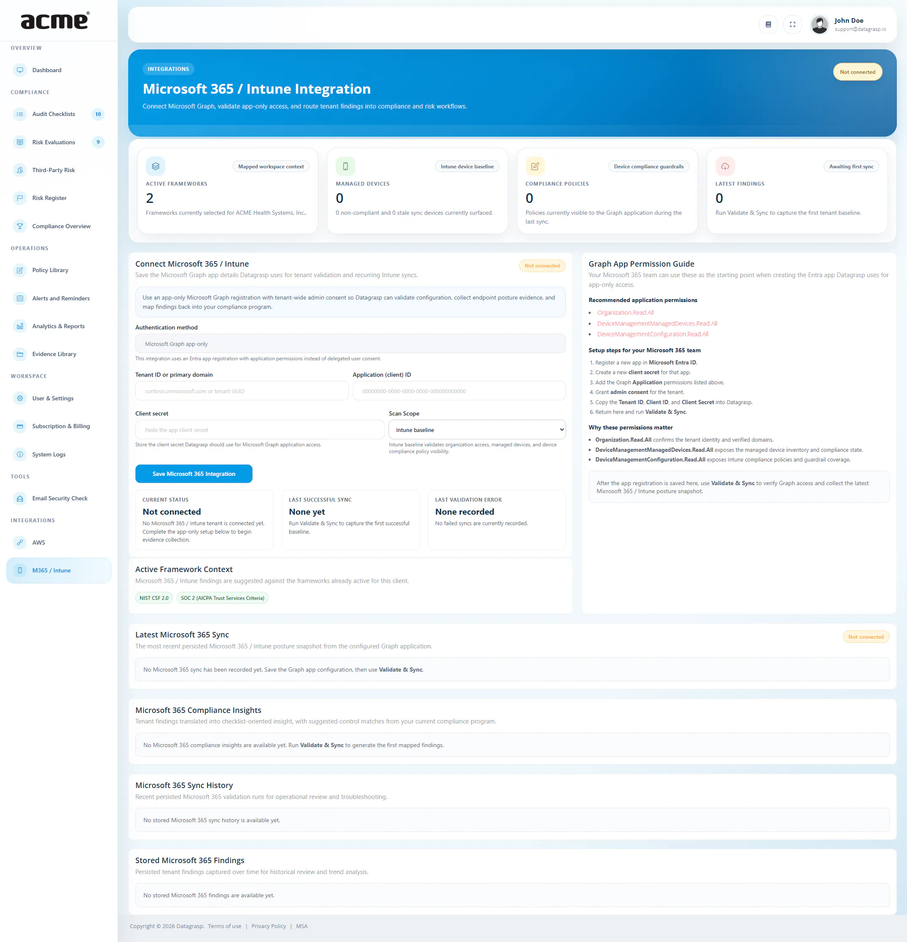Click the Device compliance guardrails badge
This screenshot has height=942, width=907.
[x=649, y=167]
